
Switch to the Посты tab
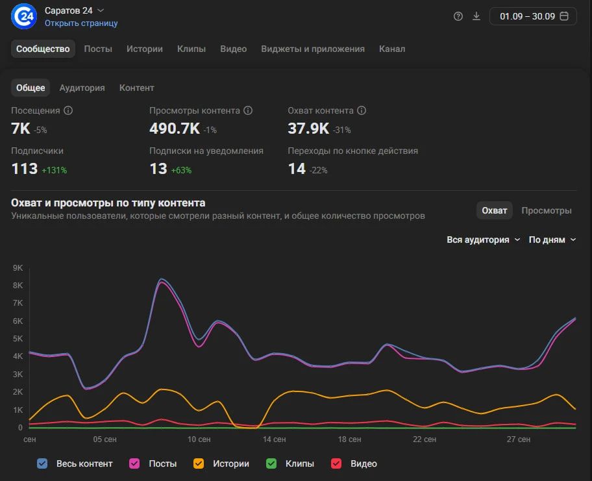click(x=98, y=49)
